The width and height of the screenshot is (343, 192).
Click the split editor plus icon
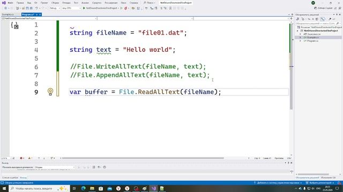(x=291, y=19)
